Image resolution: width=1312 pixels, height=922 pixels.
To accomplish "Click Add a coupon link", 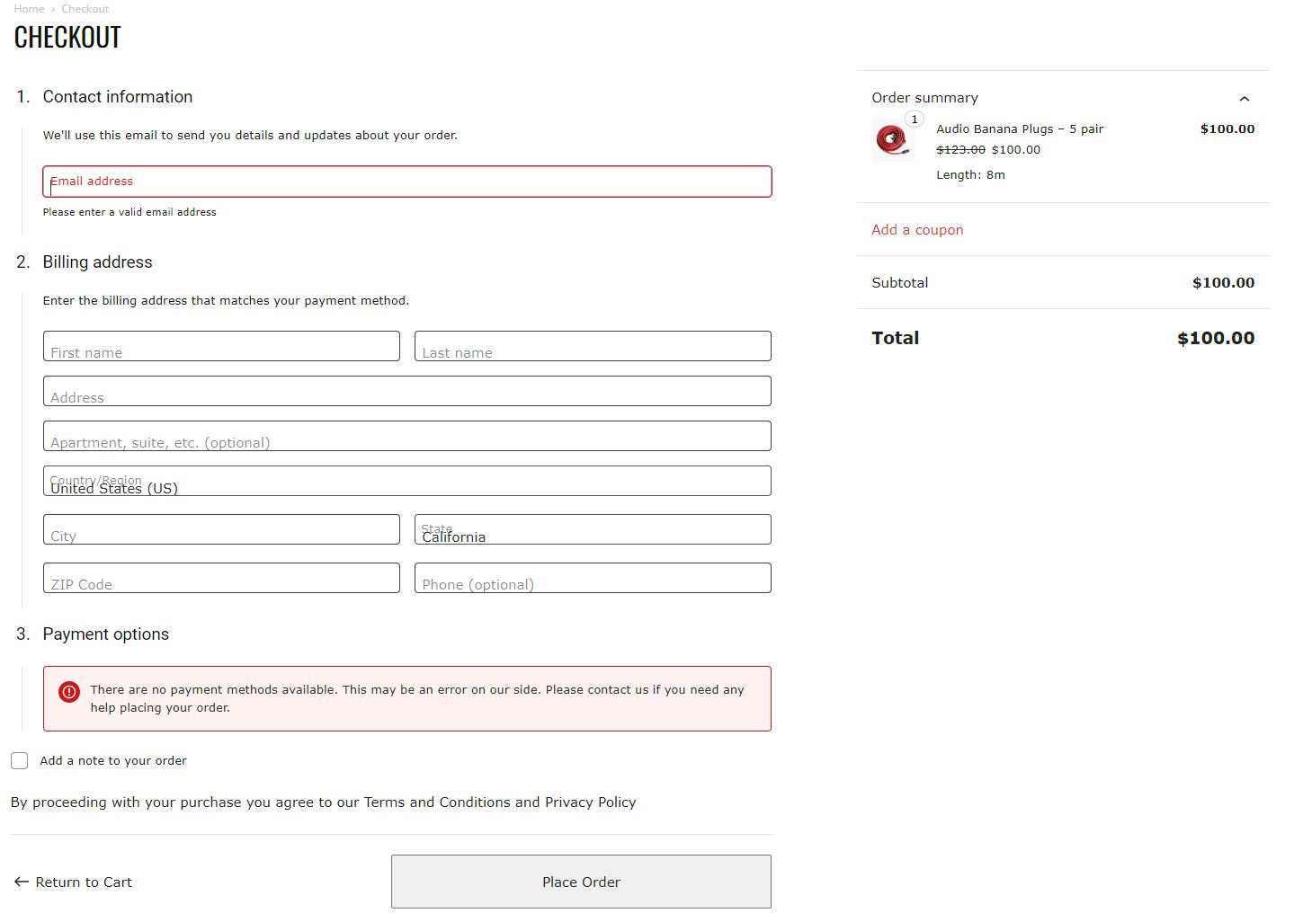I will pyautogui.click(x=917, y=230).
